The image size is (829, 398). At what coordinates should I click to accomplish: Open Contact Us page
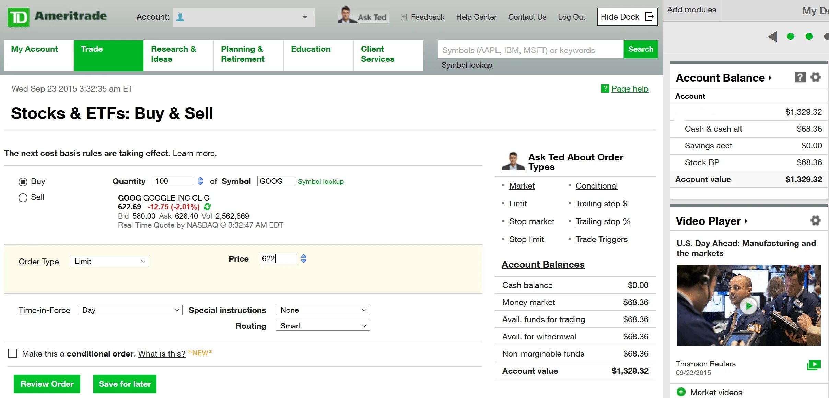(527, 17)
